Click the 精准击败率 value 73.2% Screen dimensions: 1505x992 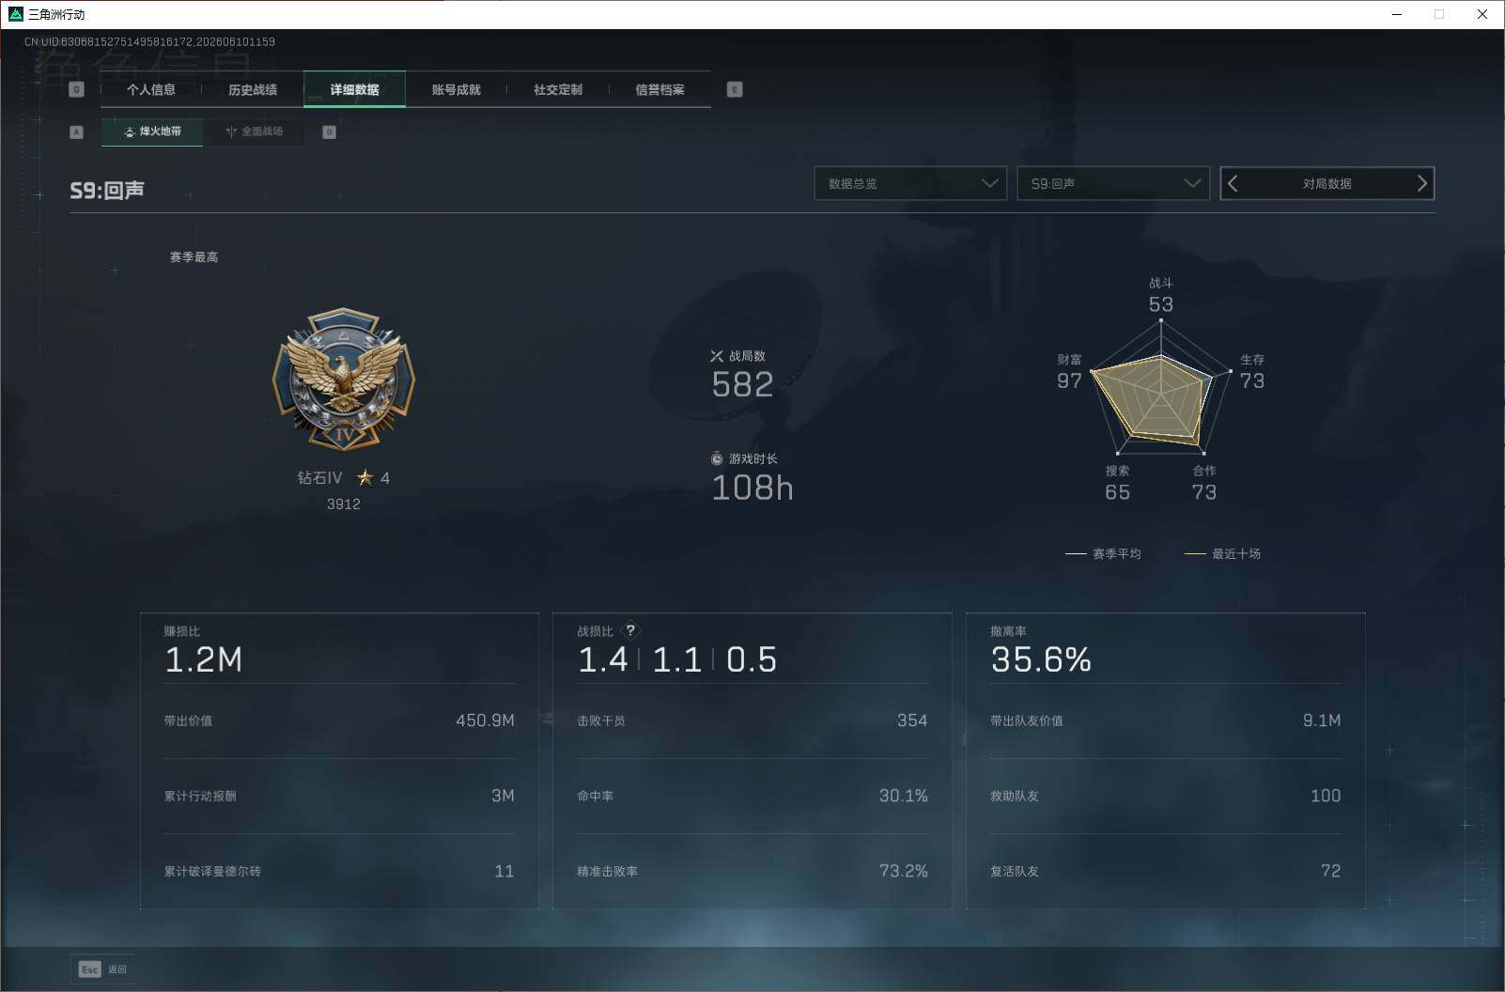(904, 871)
